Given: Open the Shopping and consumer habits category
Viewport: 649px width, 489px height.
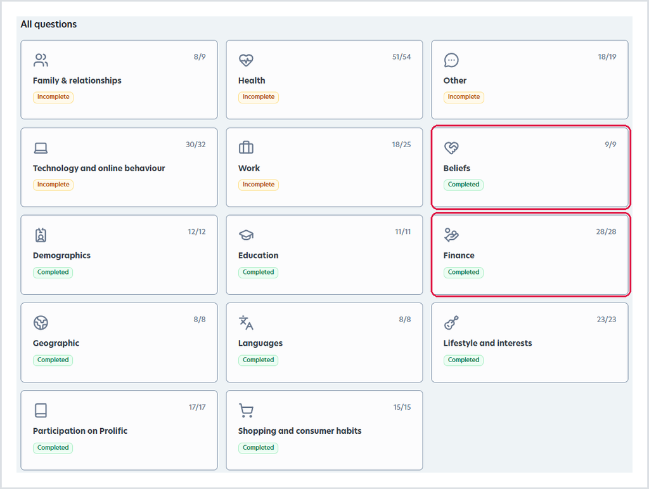Looking at the screenshot, I should click(324, 430).
